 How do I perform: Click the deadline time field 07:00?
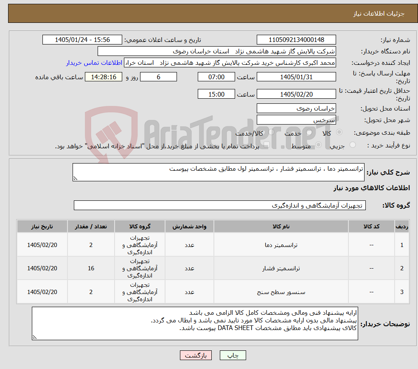[x=216, y=77]
